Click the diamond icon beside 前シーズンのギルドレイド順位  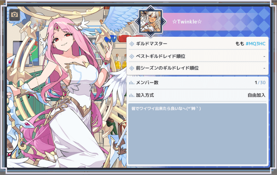[x=132, y=68]
